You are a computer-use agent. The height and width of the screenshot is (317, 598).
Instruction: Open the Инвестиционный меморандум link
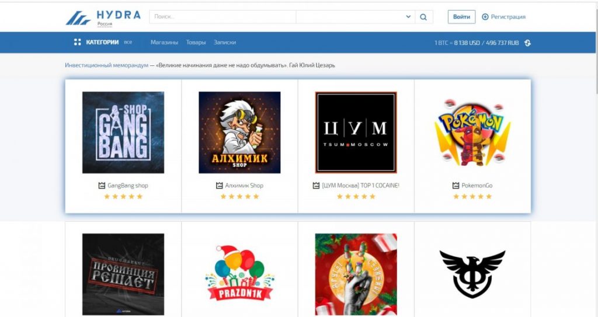click(x=106, y=65)
